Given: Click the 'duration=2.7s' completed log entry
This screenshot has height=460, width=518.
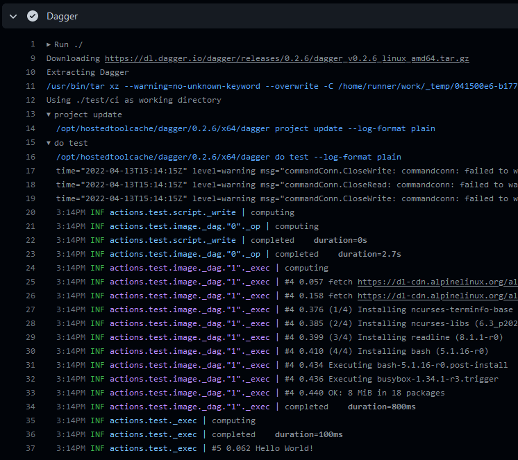Looking at the screenshot, I should tap(369, 254).
